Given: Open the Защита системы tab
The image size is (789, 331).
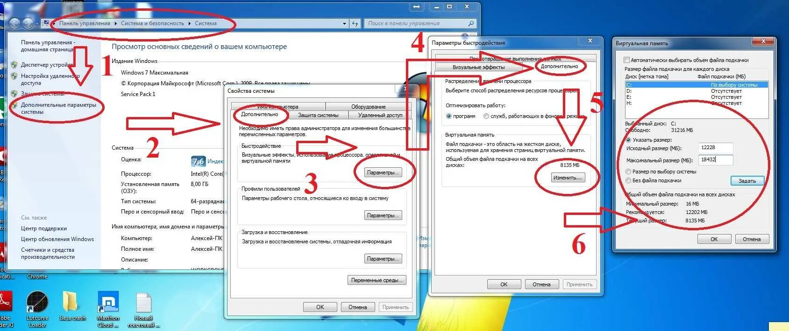Looking at the screenshot, I should pos(318,115).
